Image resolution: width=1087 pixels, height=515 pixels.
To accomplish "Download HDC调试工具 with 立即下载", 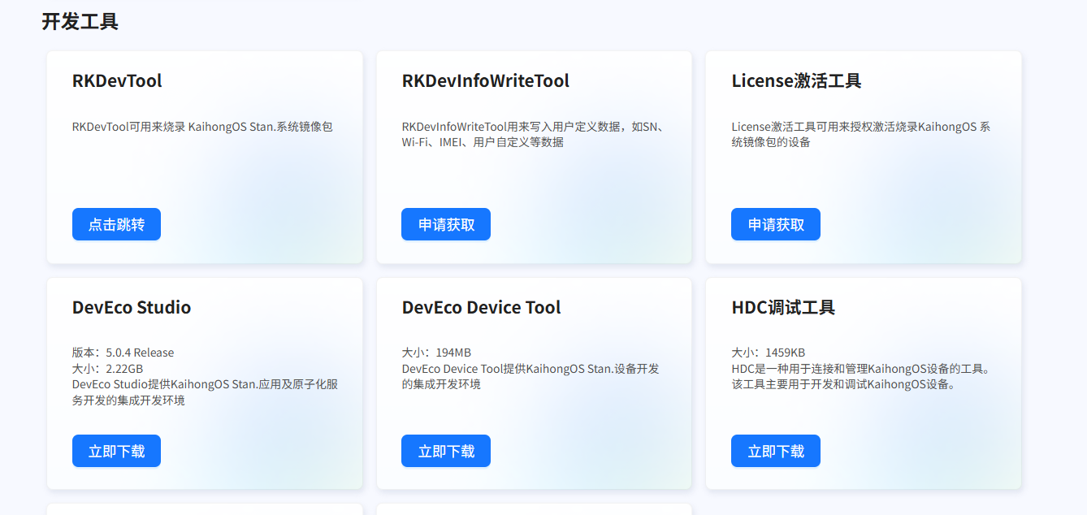I will pyautogui.click(x=776, y=451).
